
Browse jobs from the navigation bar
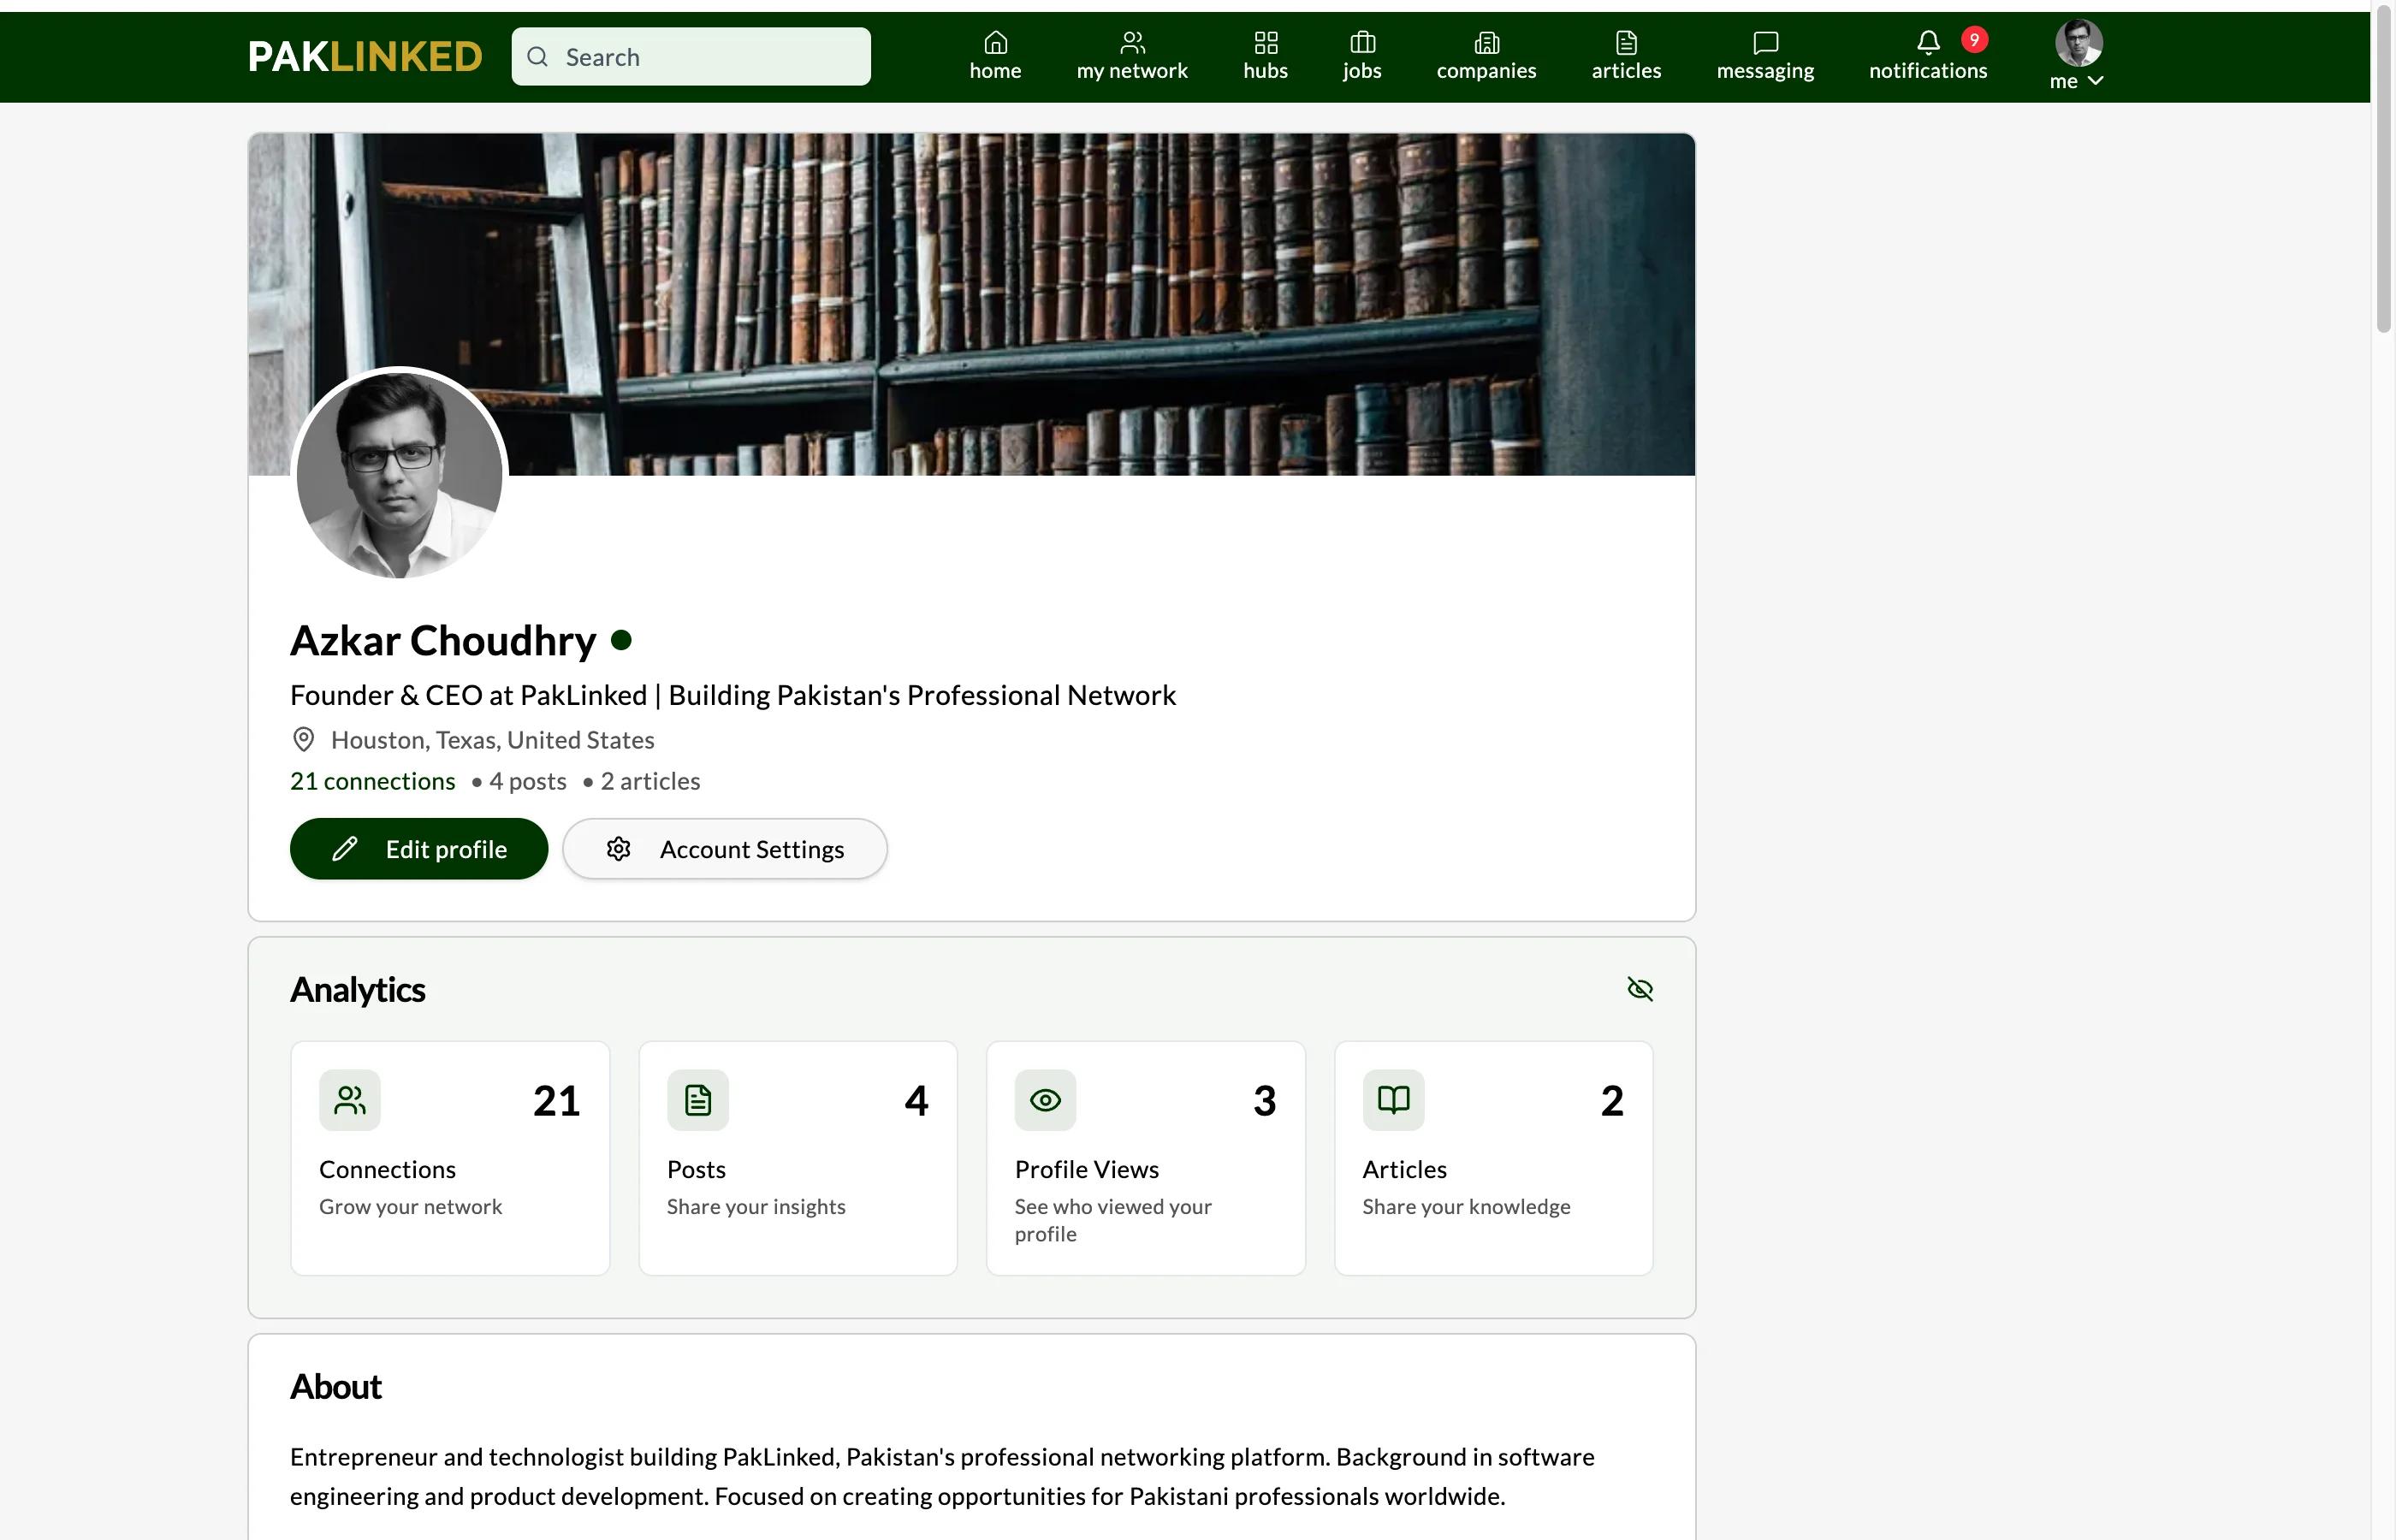pyautogui.click(x=1361, y=56)
